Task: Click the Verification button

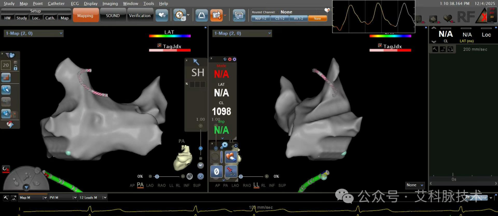Action: (140, 15)
